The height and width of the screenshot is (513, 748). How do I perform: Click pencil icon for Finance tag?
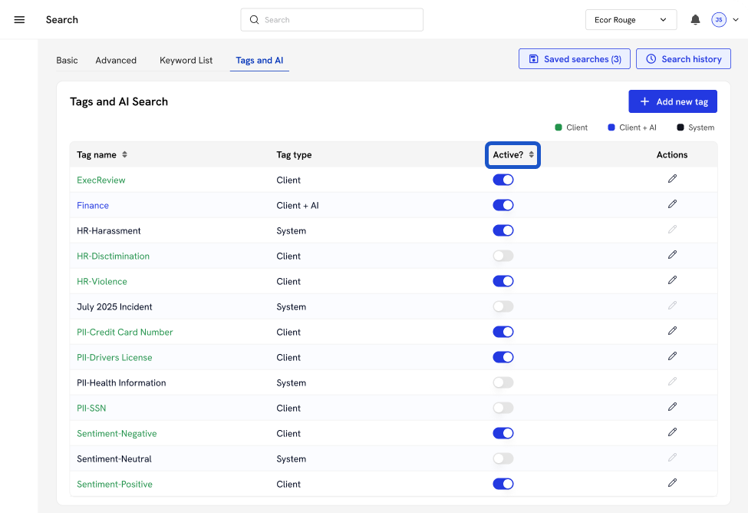coord(672,204)
